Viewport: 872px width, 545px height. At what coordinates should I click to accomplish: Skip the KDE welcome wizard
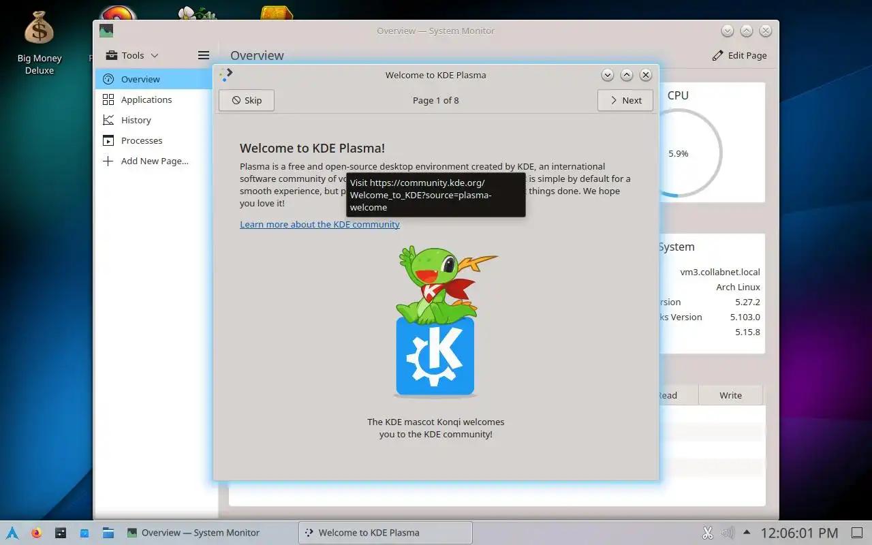pyautogui.click(x=247, y=100)
